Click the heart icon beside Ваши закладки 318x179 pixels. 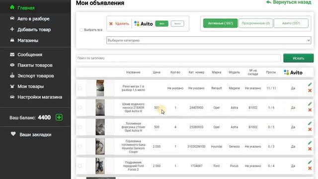pos(13,134)
